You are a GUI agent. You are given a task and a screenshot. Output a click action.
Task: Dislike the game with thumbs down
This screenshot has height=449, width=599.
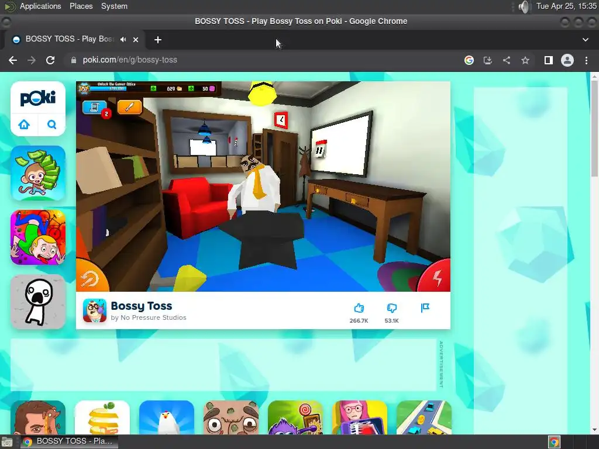(391, 308)
